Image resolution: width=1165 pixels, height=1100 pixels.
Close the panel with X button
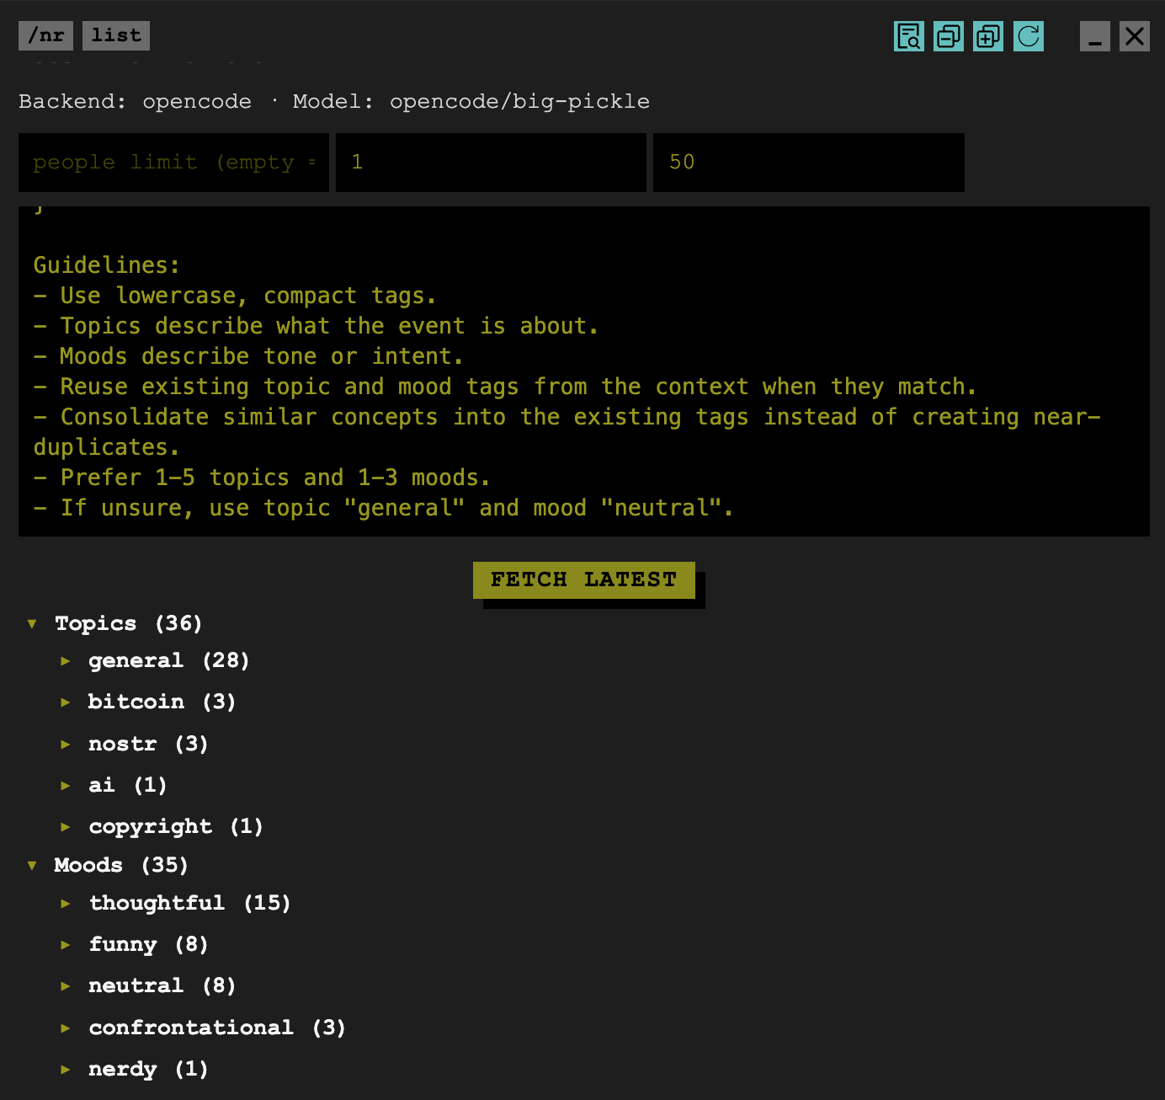tap(1135, 36)
